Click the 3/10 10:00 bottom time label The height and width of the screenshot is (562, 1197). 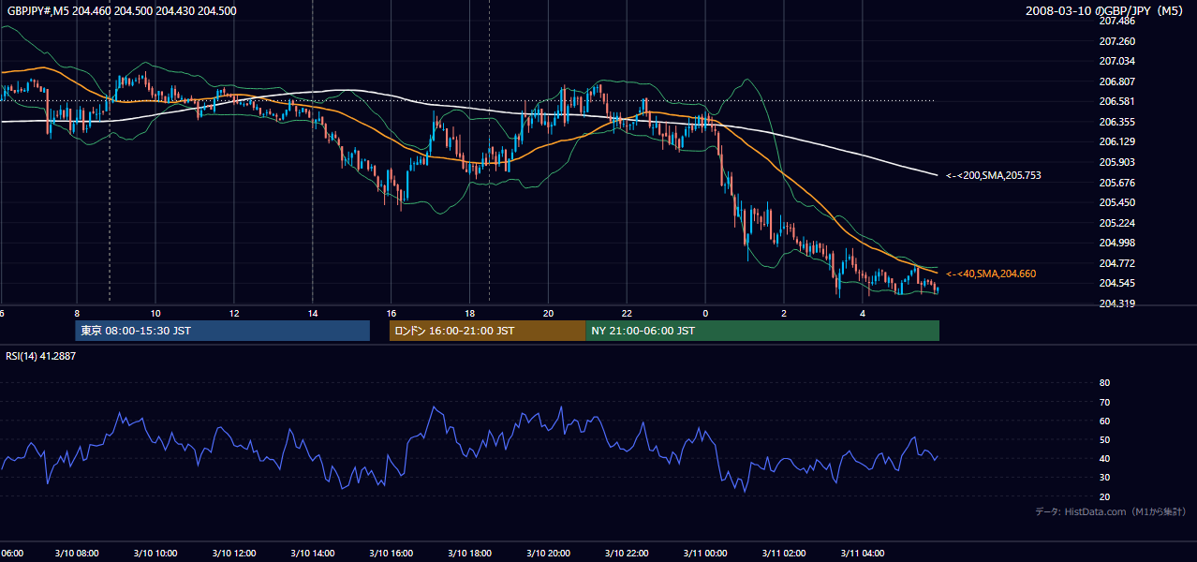click(x=155, y=553)
